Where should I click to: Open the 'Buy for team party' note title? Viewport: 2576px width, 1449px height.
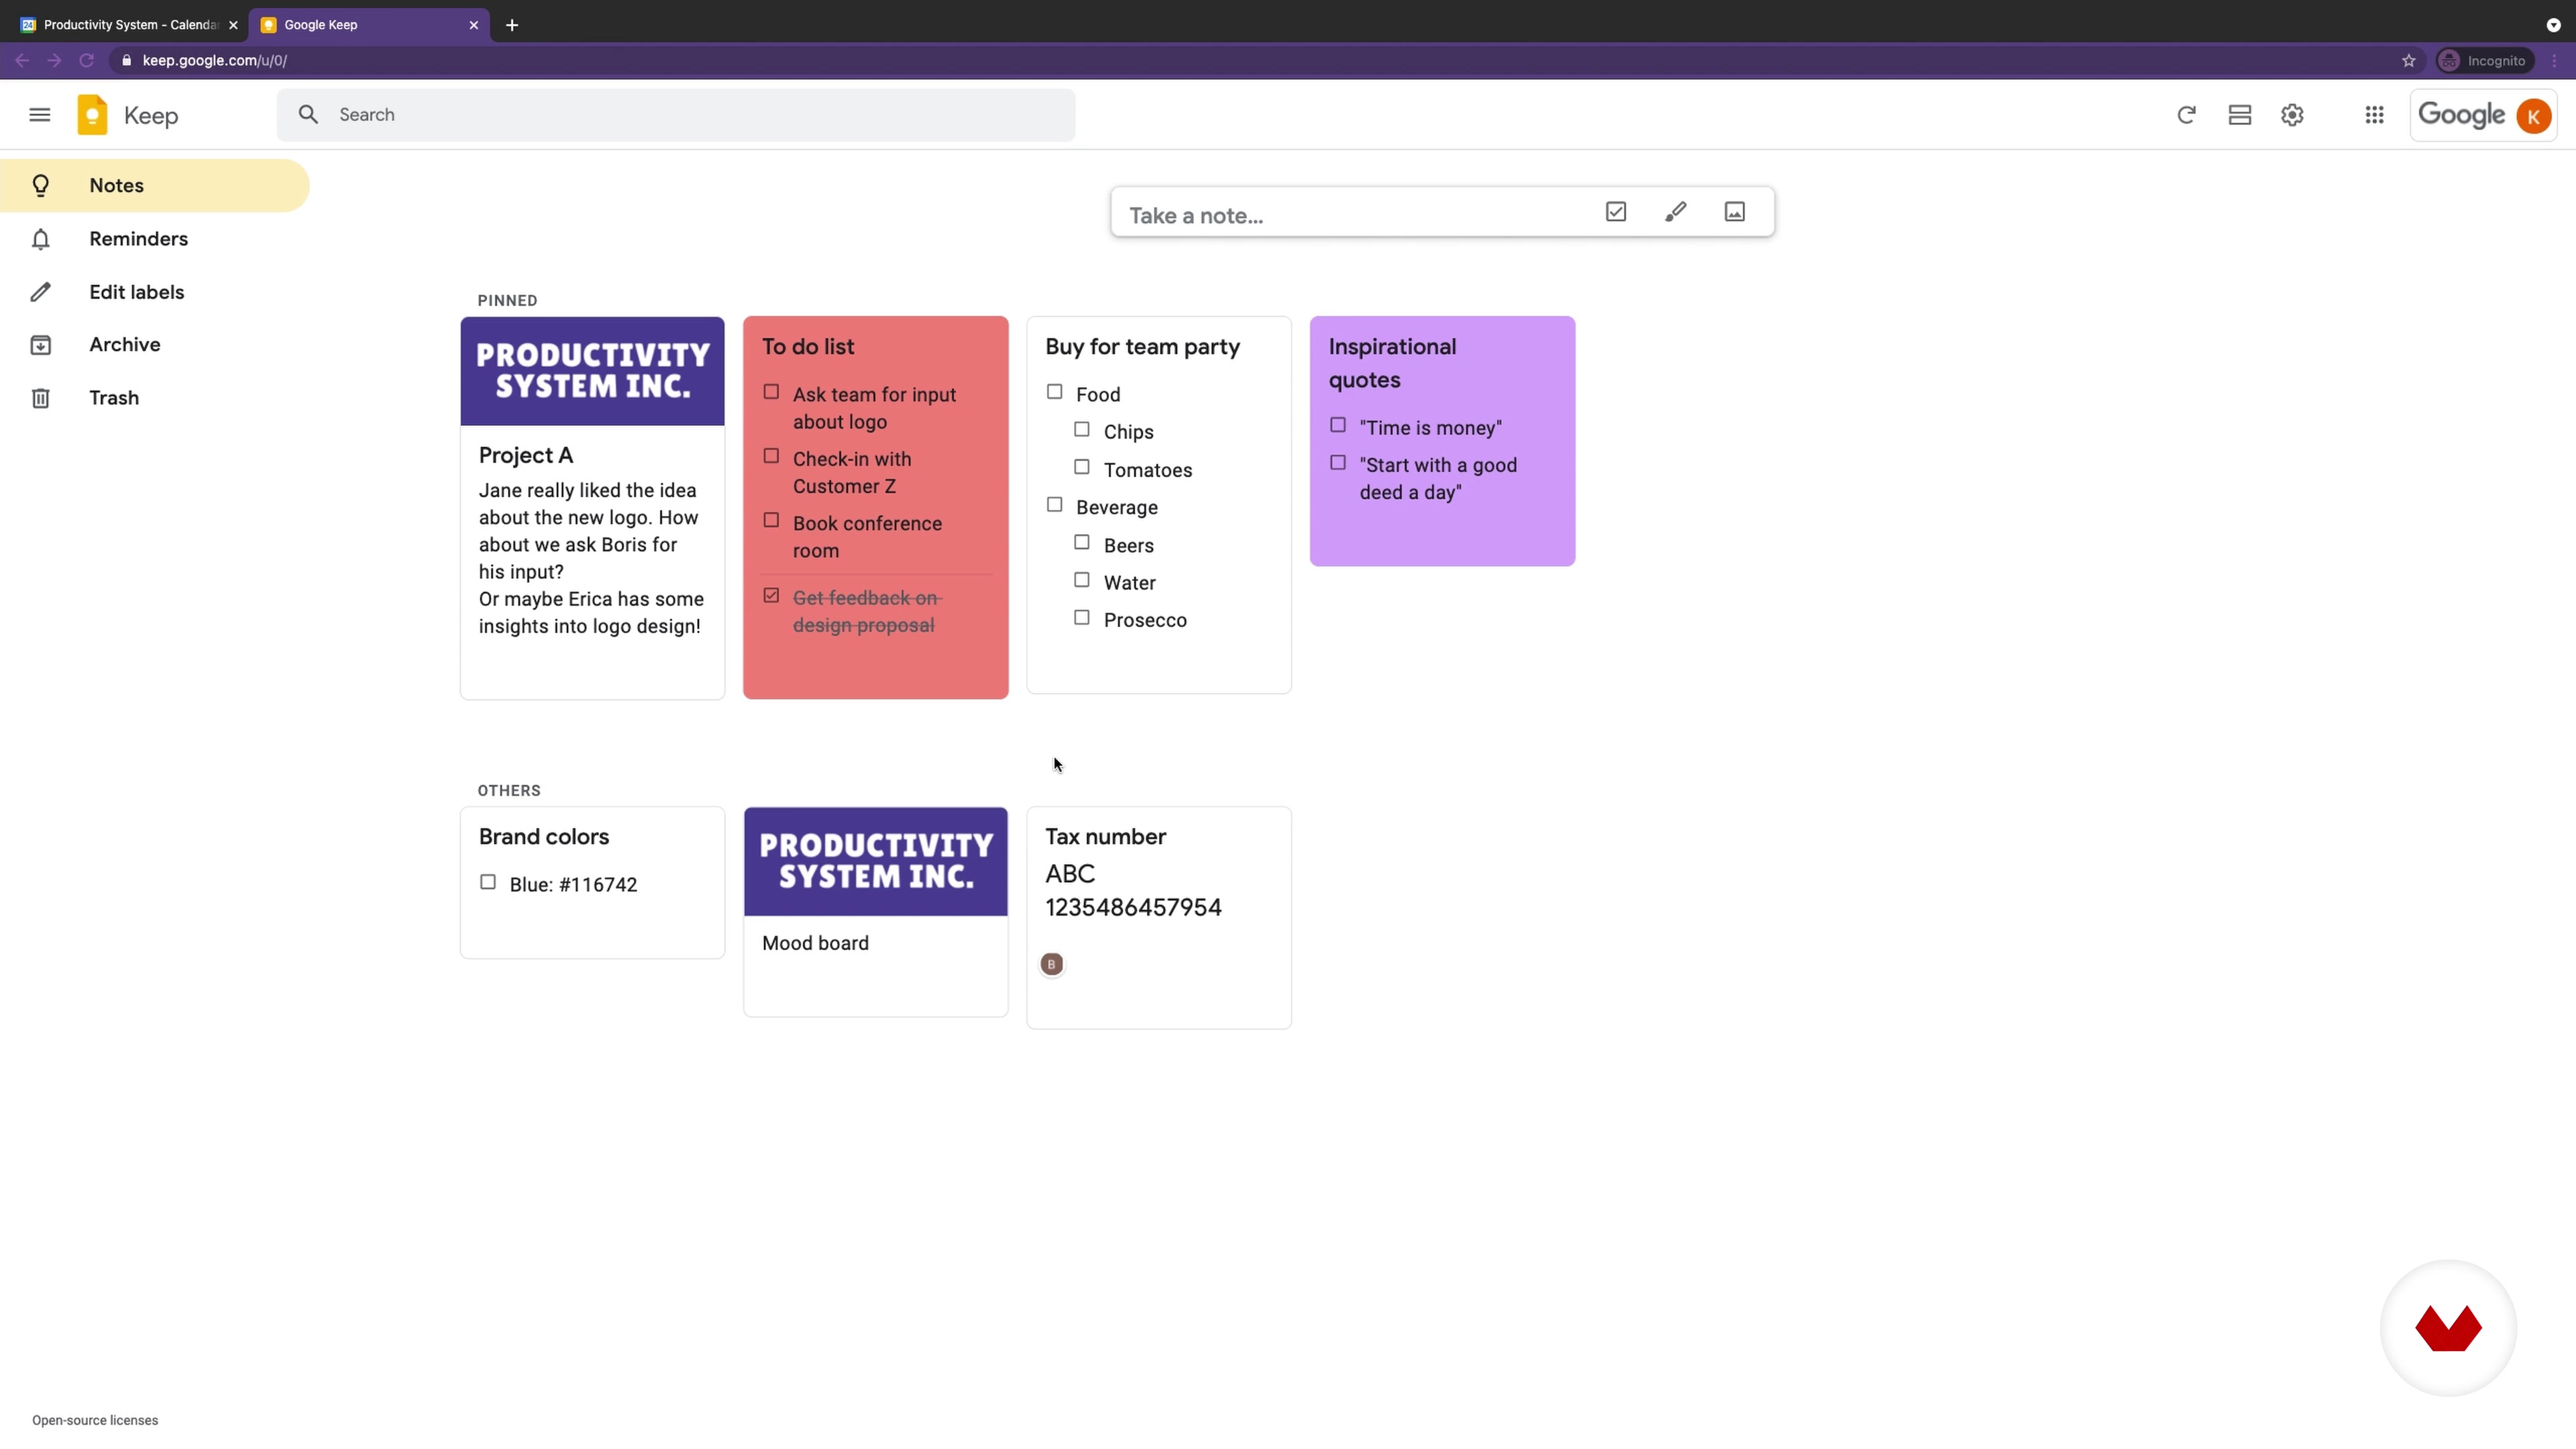tap(1142, 347)
